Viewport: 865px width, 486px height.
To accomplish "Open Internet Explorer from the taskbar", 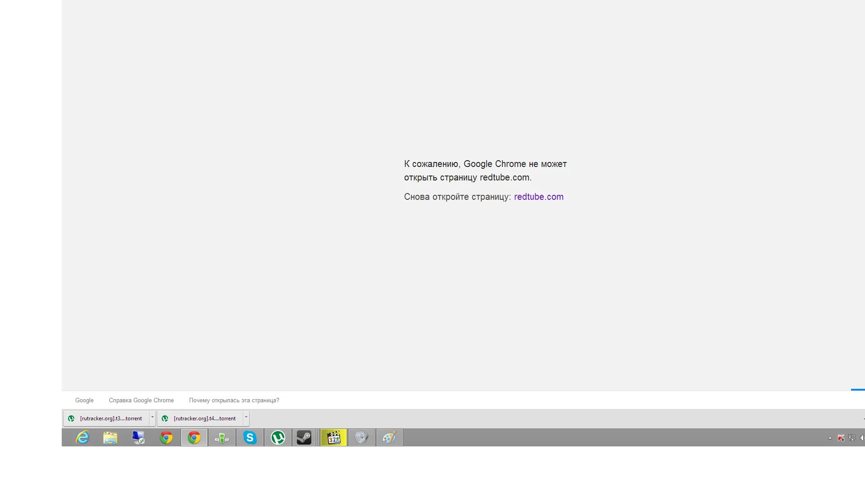I will (82, 437).
